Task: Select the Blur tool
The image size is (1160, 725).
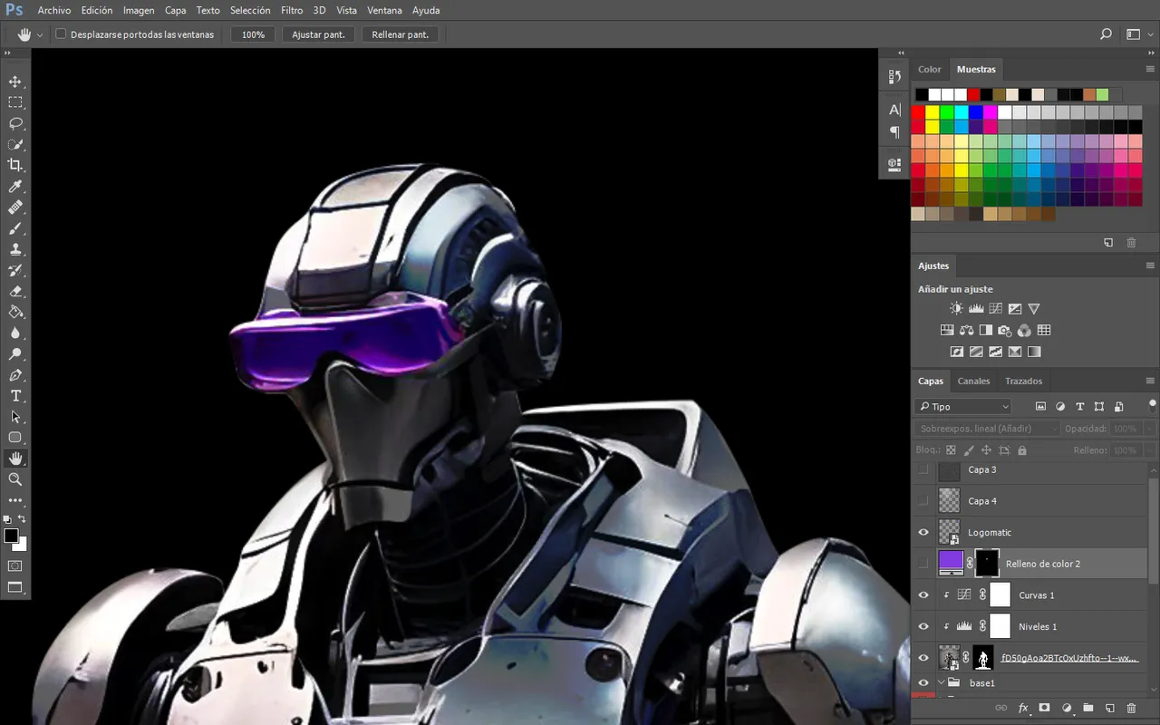Action: point(15,333)
